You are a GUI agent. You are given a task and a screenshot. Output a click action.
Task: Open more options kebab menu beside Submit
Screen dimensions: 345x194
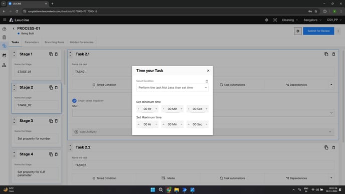coord(338,31)
